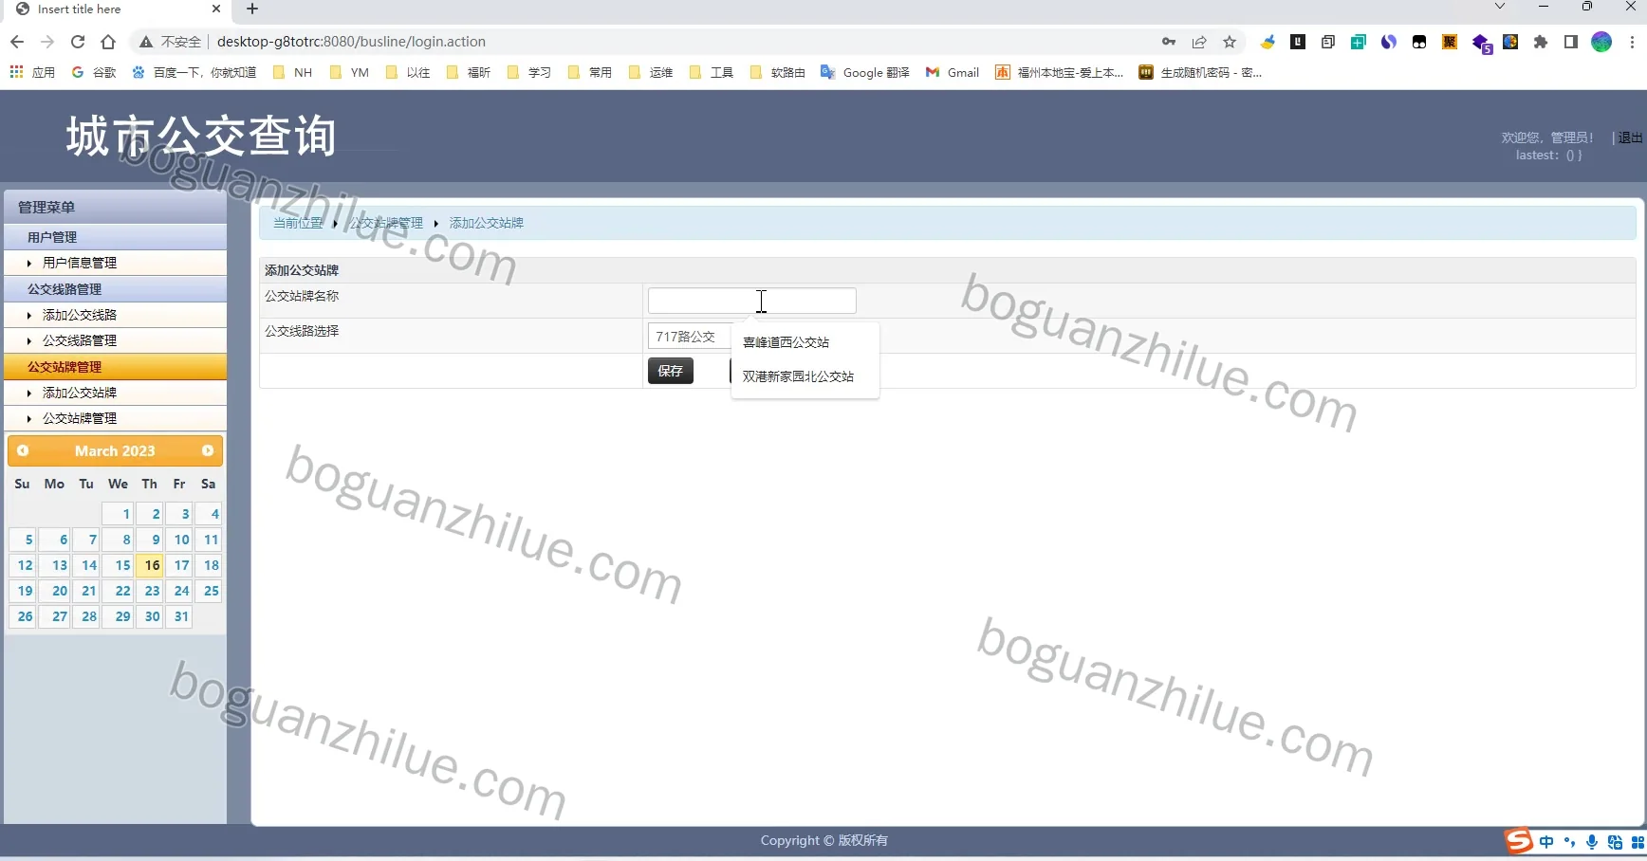Expand 用户管理 menu section
The width and height of the screenshot is (1647, 861).
coord(116,237)
